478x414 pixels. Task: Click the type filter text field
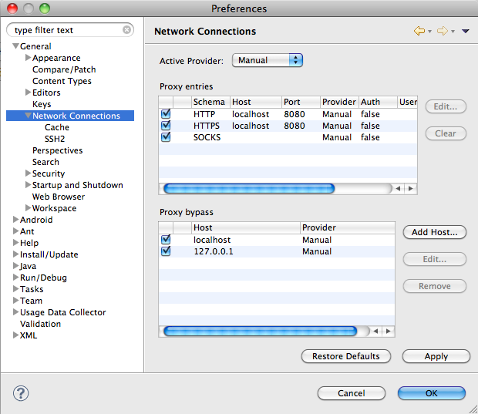click(70, 30)
